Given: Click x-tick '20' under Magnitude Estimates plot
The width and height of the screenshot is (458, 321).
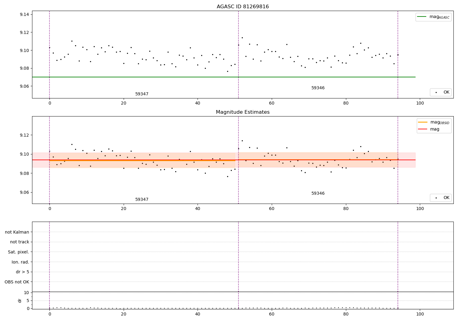Looking at the screenshot, I should [x=124, y=208].
